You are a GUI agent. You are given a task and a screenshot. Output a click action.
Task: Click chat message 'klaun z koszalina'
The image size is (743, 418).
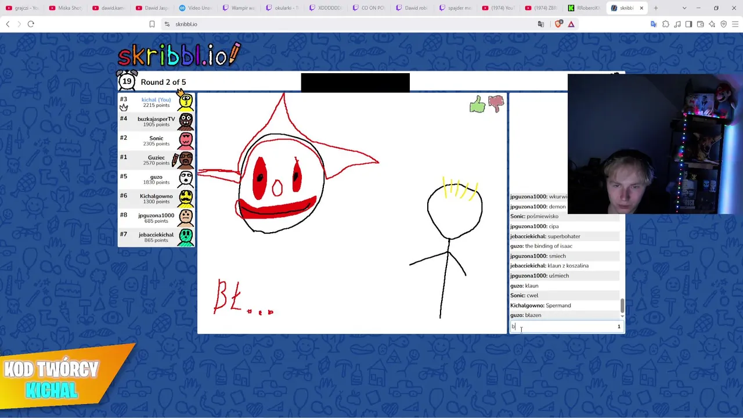pyautogui.click(x=568, y=266)
